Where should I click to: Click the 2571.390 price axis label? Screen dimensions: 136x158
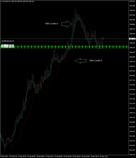132,103
